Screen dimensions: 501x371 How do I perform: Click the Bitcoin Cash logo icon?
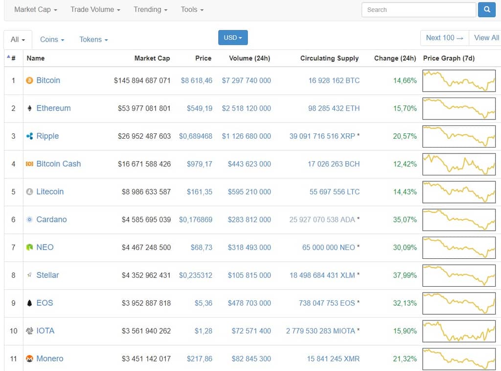(x=29, y=164)
